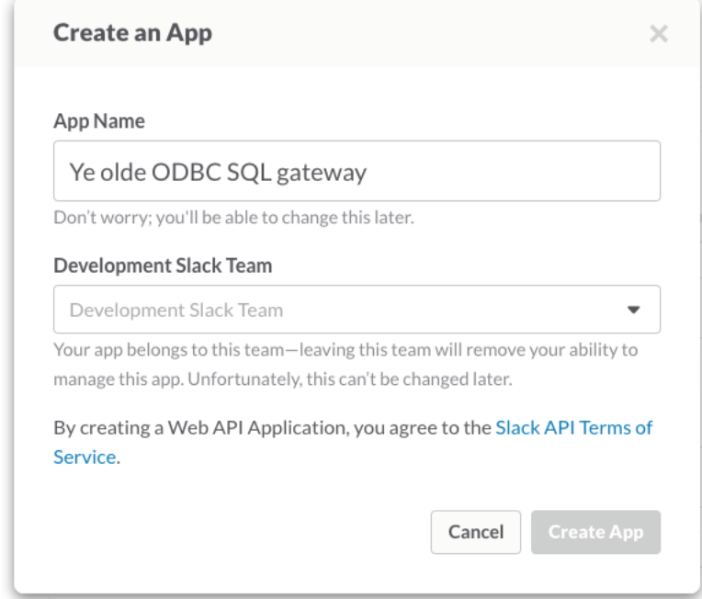Open the Development Slack Team dropdown
702x599 pixels.
tap(357, 310)
